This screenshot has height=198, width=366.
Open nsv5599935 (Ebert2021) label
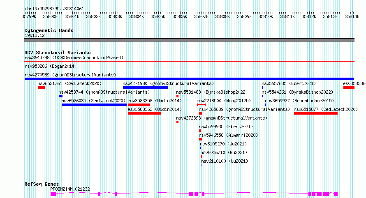coord(226,127)
